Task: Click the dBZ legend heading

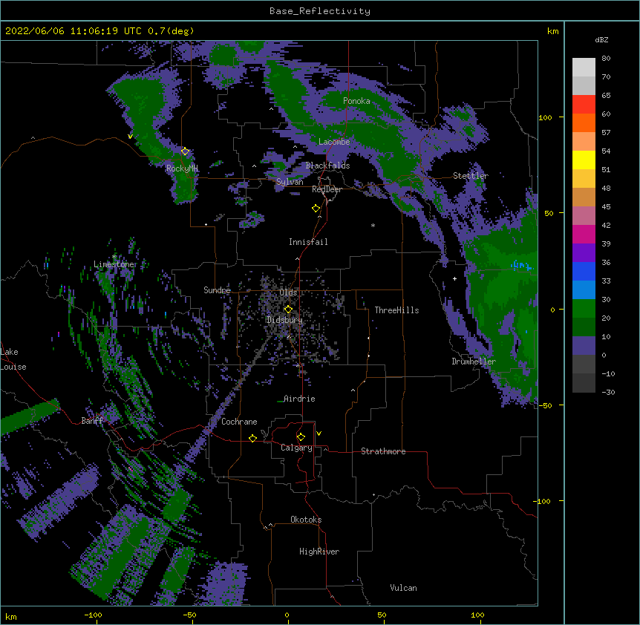Action: click(601, 39)
